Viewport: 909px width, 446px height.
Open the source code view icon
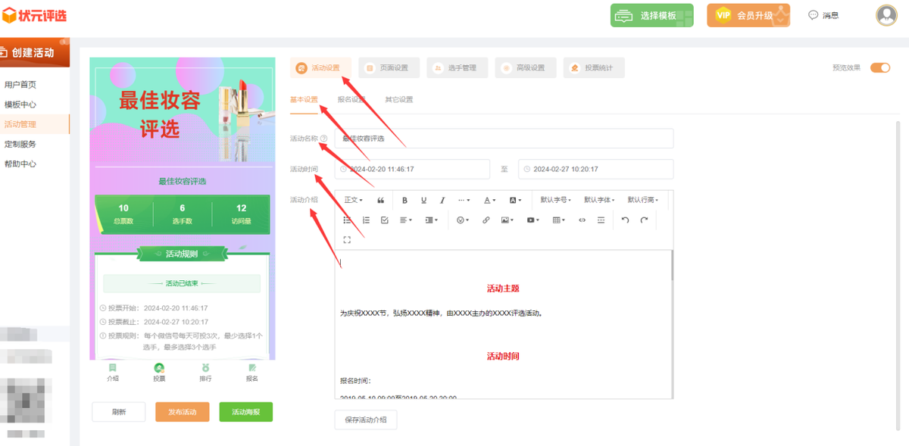582,220
